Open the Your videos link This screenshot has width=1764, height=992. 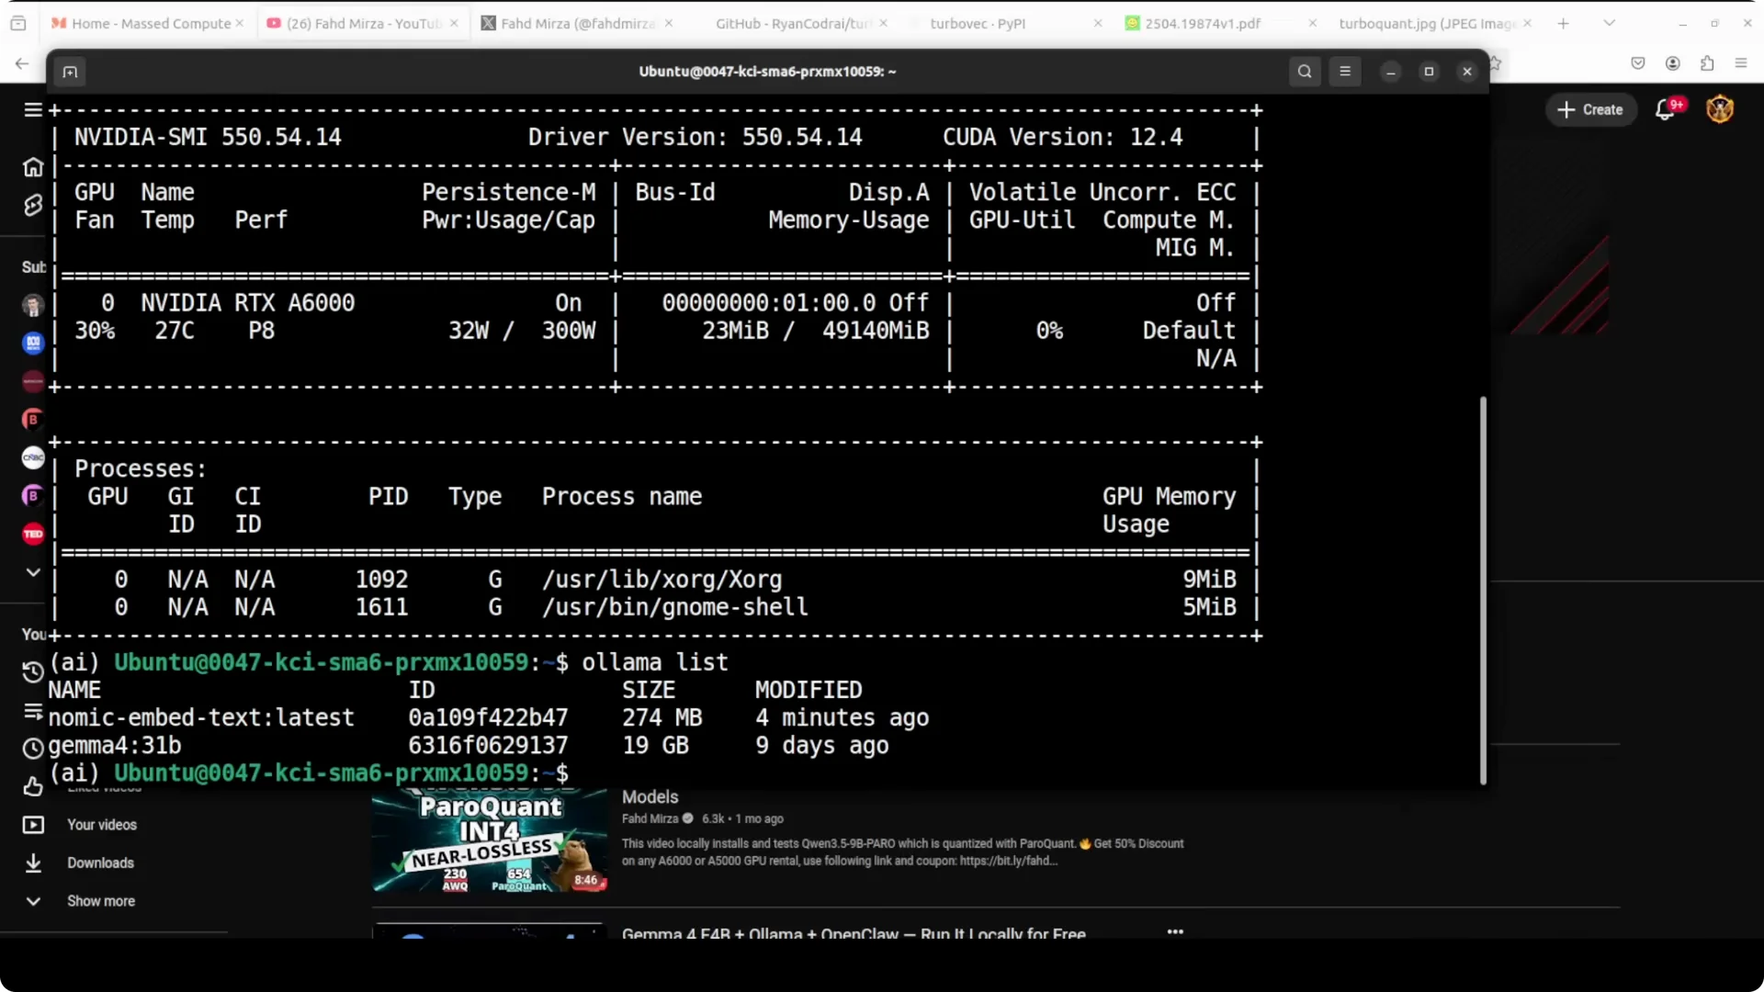coord(102,825)
